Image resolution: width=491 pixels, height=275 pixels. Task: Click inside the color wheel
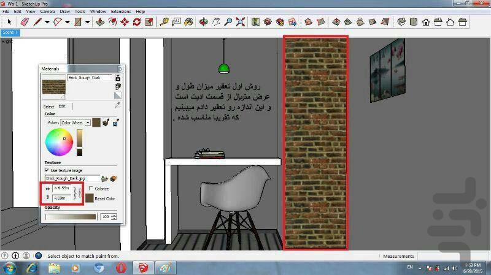coord(59,142)
